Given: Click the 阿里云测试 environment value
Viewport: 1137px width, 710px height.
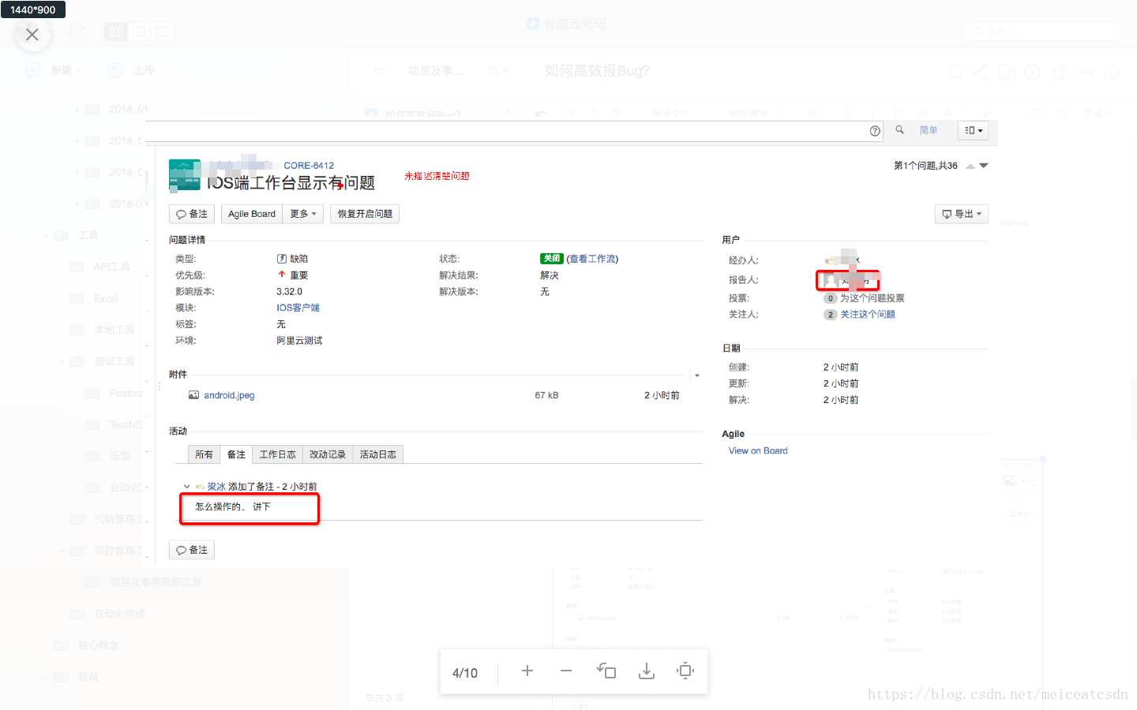Looking at the screenshot, I should (x=299, y=341).
